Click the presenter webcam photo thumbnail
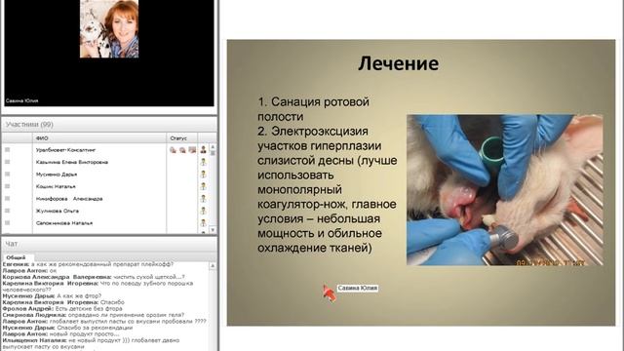 coord(109,28)
